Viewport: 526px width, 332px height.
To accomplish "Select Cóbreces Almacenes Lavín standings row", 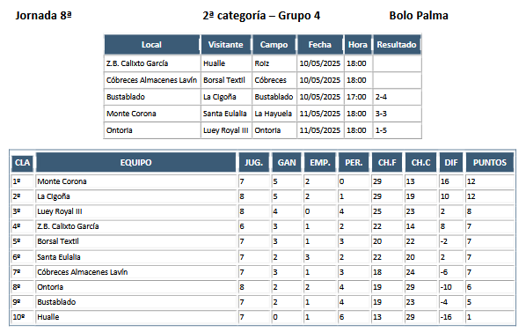I will [x=262, y=272].
